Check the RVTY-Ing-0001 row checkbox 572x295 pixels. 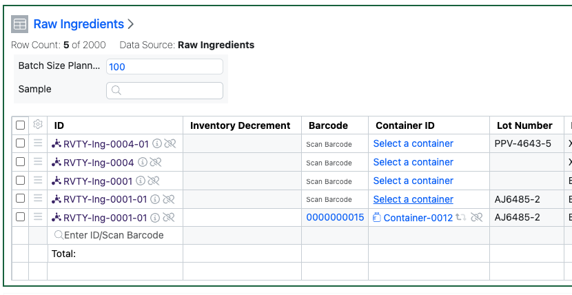21,180
